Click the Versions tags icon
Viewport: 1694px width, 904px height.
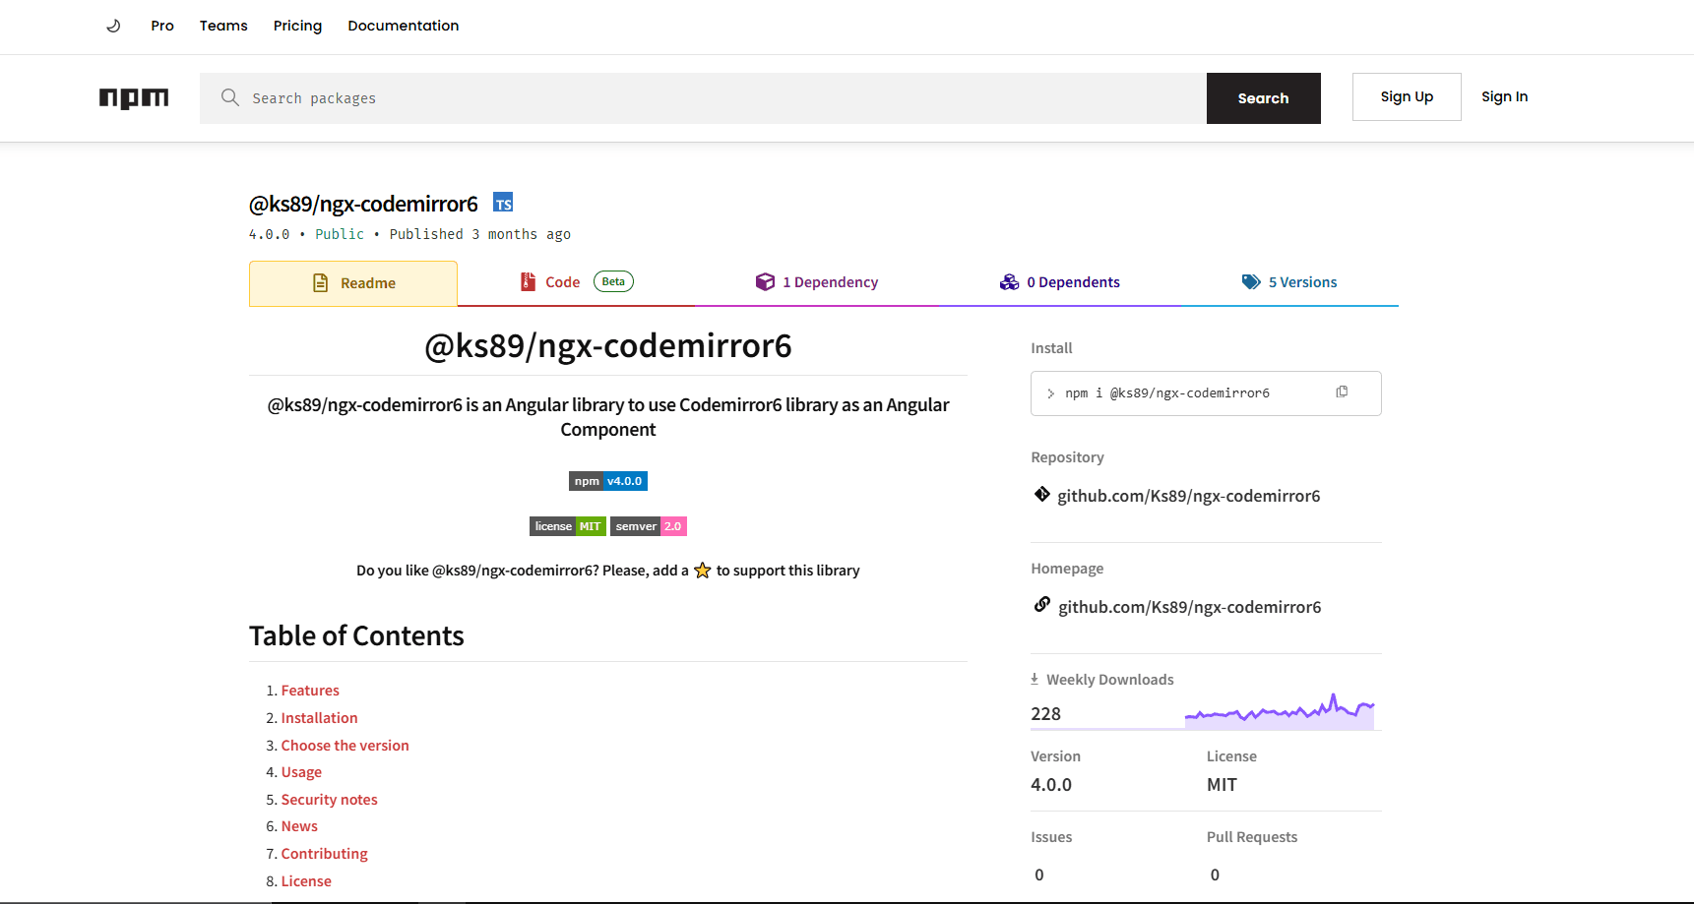coord(1251,282)
